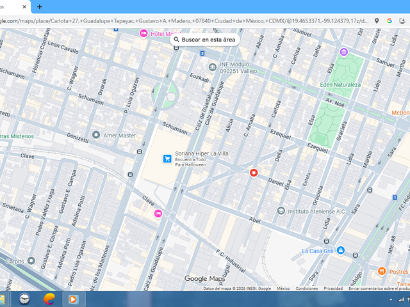Click the 'México' footer link

click(x=283, y=288)
